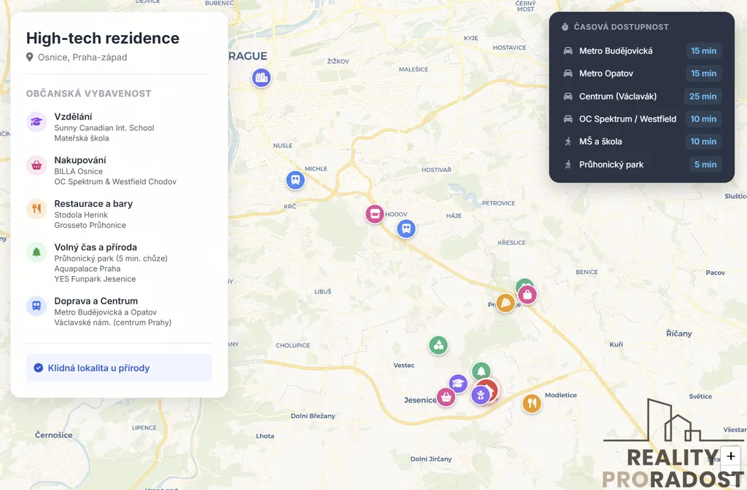Click the YES Funpark Jesenice text

(x=95, y=279)
